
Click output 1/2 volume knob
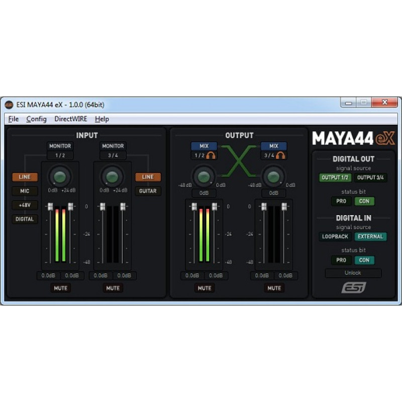click(204, 176)
